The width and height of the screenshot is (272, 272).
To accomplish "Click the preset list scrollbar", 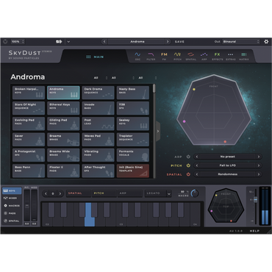I will click(154, 89).
